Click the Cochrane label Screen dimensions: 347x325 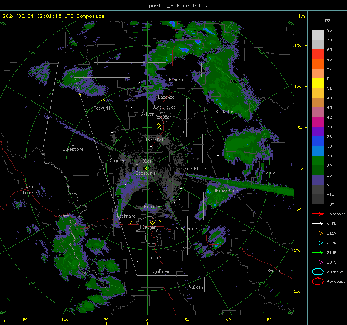click(x=126, y=216)
